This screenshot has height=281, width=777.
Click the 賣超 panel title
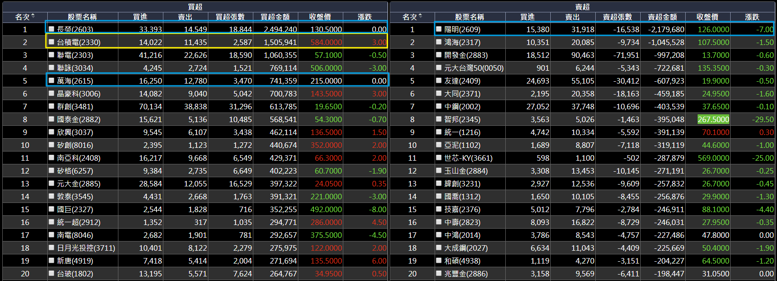[582, 7]
